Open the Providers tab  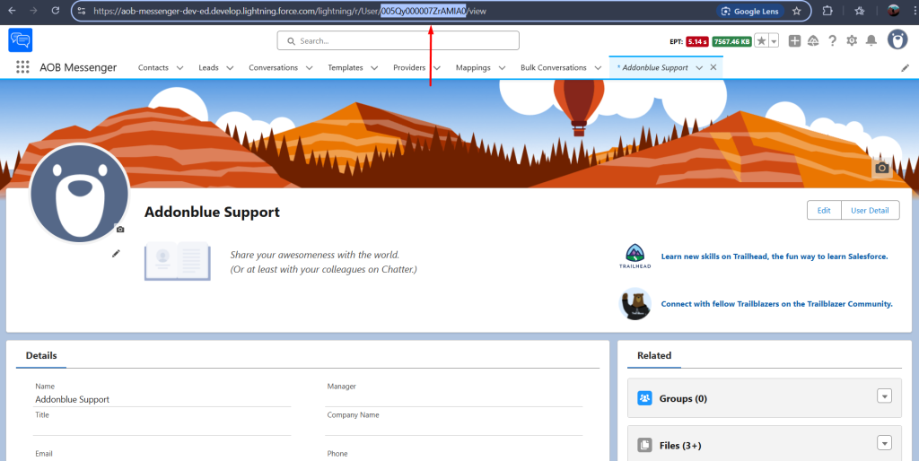[x=409, y=68]
